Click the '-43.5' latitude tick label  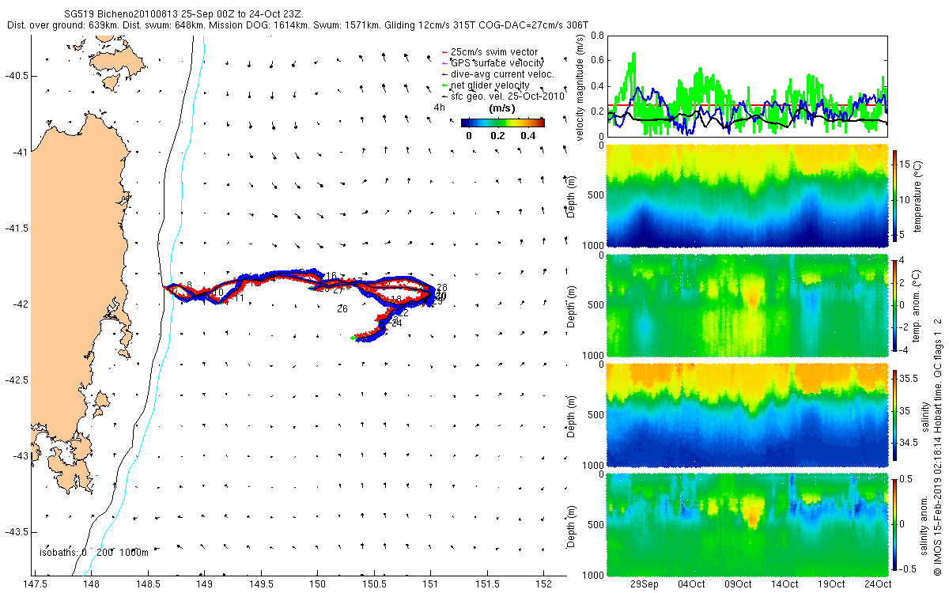[x=16, y=532]
